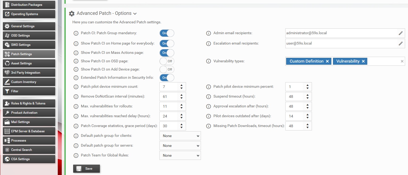Screen dimensions: 408x175
Task: Click pencil icon for Admin email recipients
Action: pyautogui.click(x=401, y=33)
